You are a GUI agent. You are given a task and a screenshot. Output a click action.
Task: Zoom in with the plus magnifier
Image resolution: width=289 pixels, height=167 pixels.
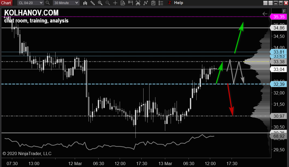(x=100, y=3)
